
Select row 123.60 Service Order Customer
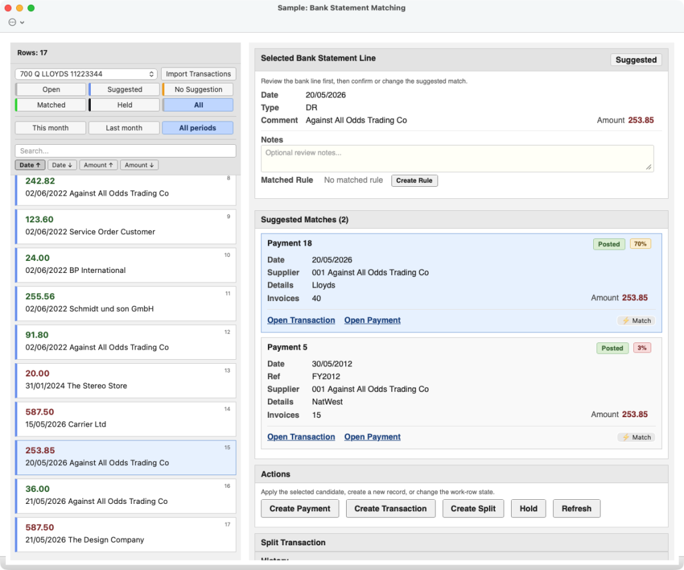click(126, 226)
